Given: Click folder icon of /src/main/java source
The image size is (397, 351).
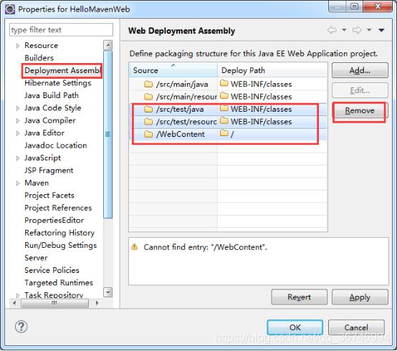Looking at the screenshot, I should coord(148,84).
